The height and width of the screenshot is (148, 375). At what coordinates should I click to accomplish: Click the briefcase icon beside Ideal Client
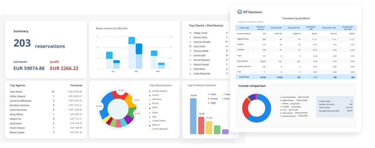tap(190, 46)
